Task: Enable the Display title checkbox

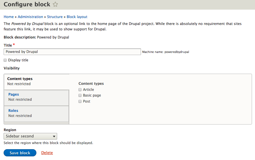Action: tap(5, 60)
